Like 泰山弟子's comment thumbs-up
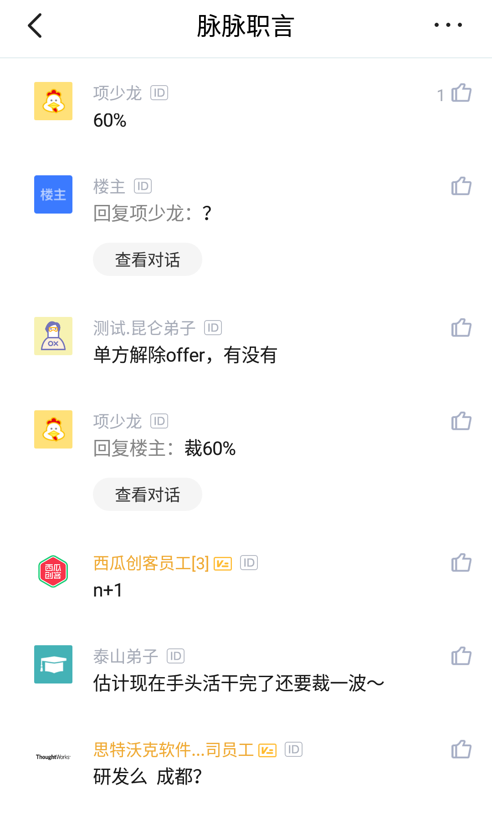 [x=461, y=656]
